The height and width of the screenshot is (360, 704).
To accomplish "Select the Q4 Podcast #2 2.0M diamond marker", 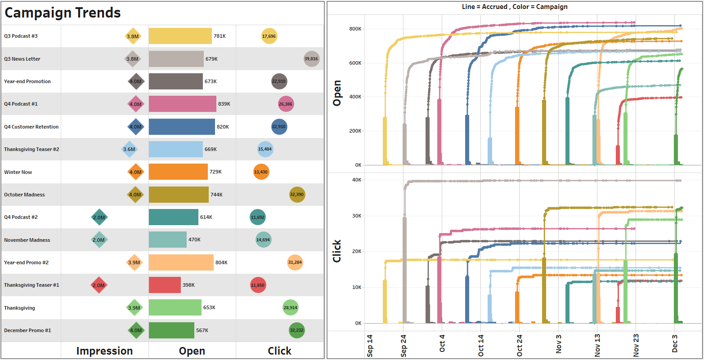I will [x=99, y=217].
